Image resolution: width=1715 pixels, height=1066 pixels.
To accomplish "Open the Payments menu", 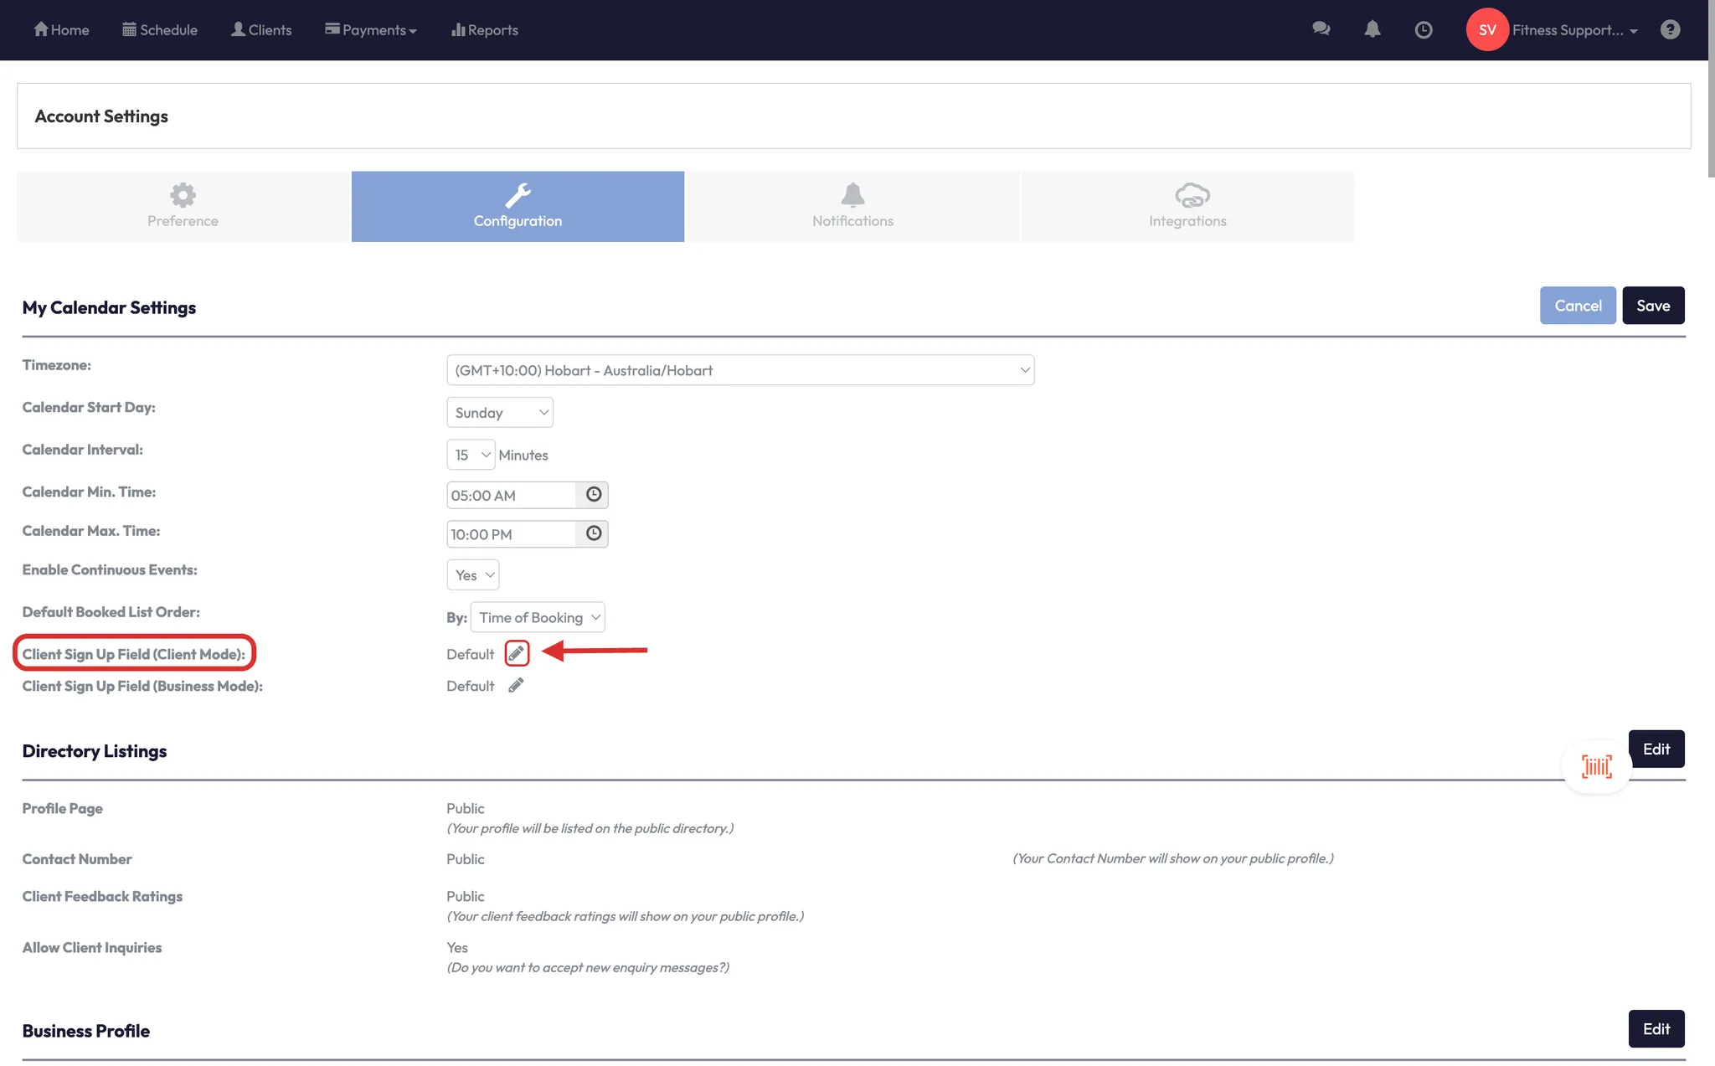I will [x=371, y=30].
